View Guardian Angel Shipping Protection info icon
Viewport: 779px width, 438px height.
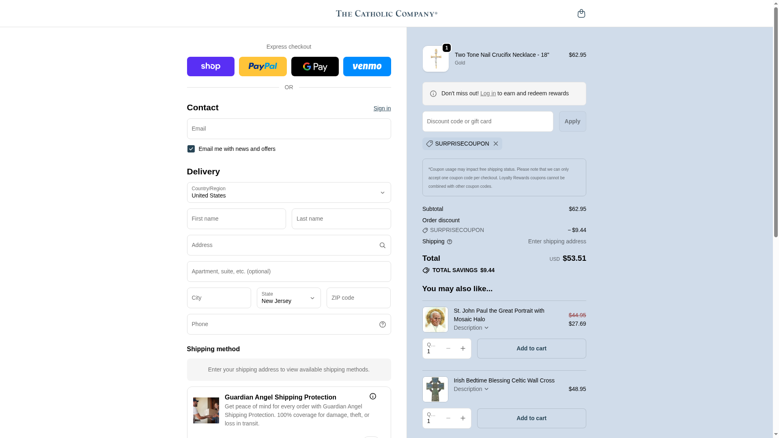372,396
